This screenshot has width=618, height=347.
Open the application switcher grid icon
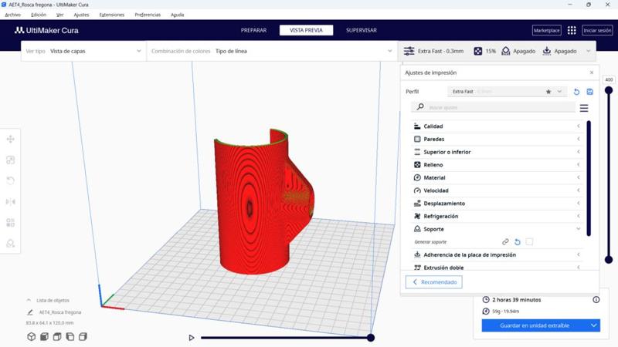572,30
